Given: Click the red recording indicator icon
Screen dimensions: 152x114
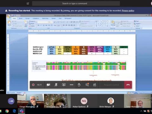Looking at the screenshot, I should click(33, 85).
